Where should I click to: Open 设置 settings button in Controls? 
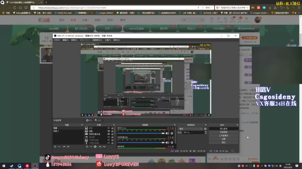223,139
